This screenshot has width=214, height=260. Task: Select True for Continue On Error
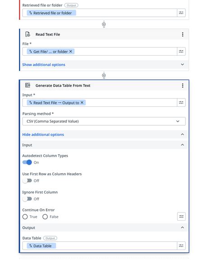click(x=25, y=217)
